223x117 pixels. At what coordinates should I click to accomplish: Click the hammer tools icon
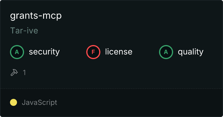point(14,73)
